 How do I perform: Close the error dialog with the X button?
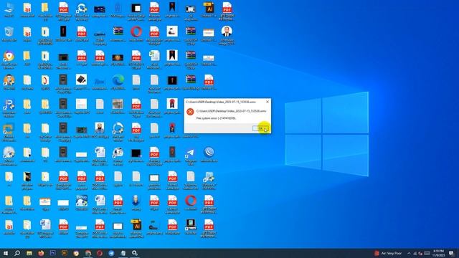(x=268, y=102)
